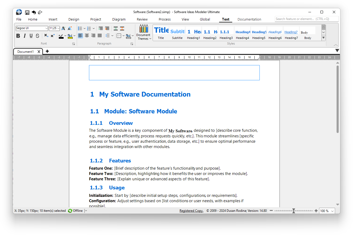This screenshot has height=235, width=353.
Task: Apply the Title style
Action: (161, 33)
